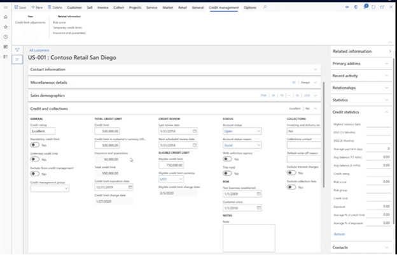Toggle Exclude interest charges switch

click(291, 173)
